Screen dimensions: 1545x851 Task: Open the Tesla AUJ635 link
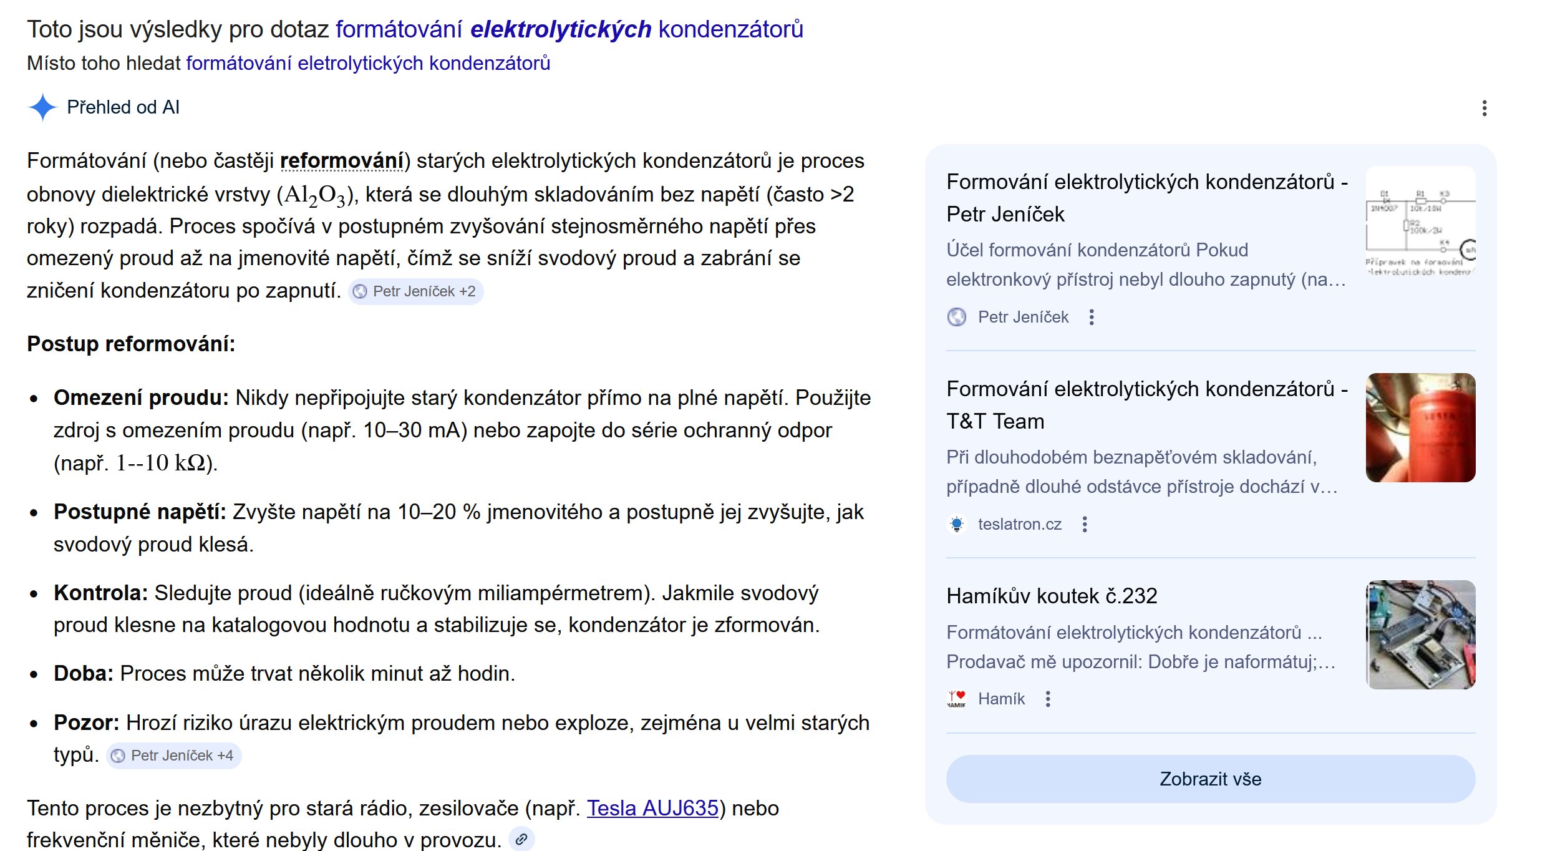click(x=652, y=808)
